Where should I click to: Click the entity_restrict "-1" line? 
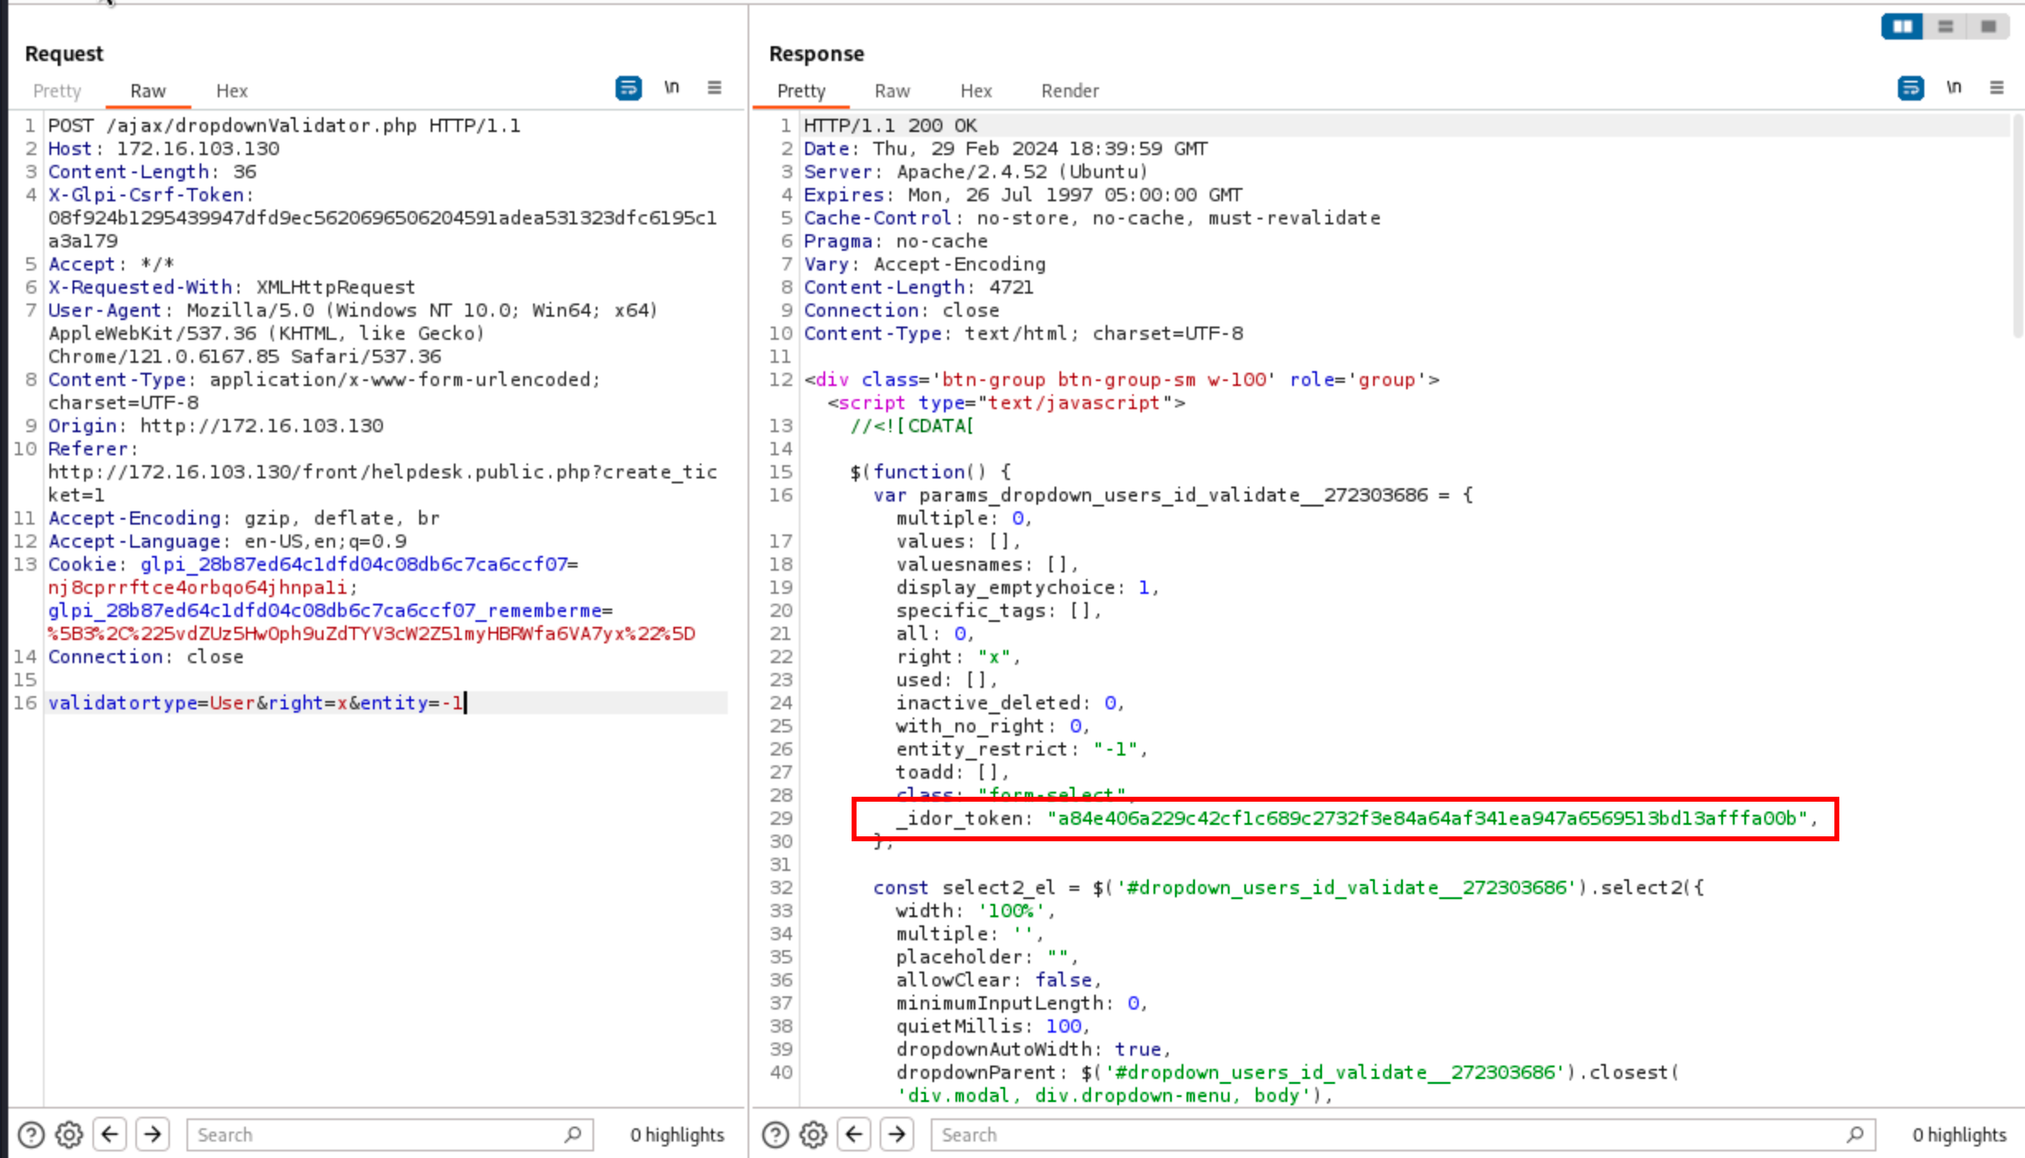tap(1022, 749)
